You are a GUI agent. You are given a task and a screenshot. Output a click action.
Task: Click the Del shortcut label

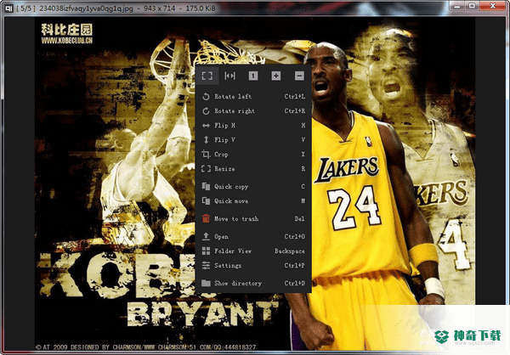(x=299, y=218)
